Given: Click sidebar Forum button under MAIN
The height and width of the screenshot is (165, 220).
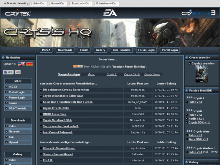Looking at the screenshot, I should [18, 103].
